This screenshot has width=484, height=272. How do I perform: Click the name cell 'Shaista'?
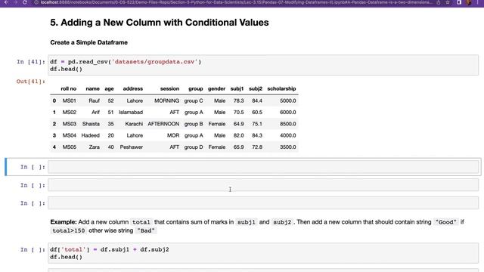91,124
